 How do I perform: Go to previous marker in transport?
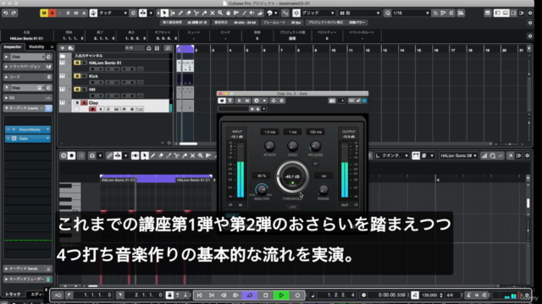[200, 295]
